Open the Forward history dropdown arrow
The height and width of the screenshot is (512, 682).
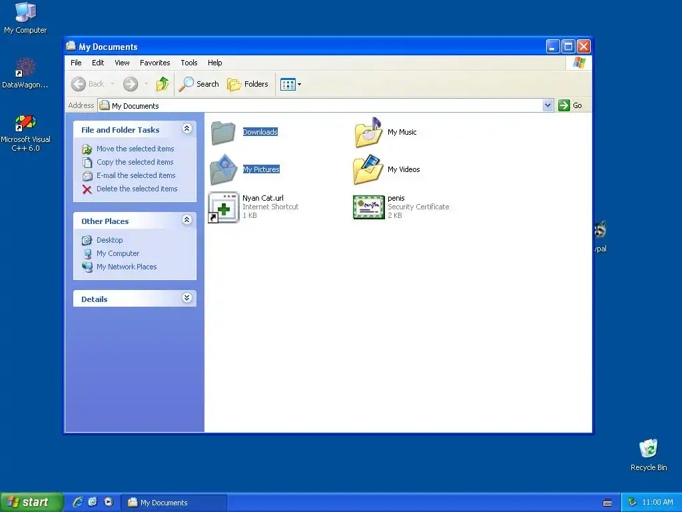146,84
